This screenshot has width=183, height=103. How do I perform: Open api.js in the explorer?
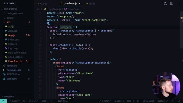[11, 27]
